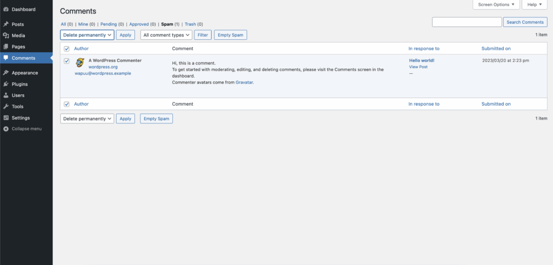Click the Tools wrench icon
The image size is (553, 265).
coord(5,107)
